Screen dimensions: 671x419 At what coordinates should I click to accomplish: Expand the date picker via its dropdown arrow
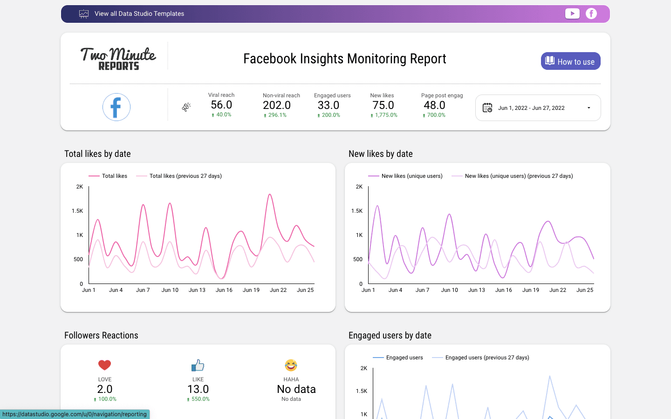click(x=588, y=108)
